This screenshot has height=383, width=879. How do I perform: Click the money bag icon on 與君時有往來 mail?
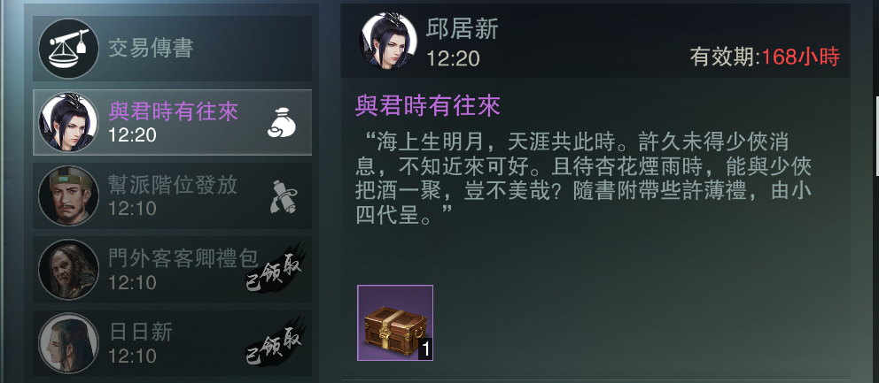[x=281, y=122]
